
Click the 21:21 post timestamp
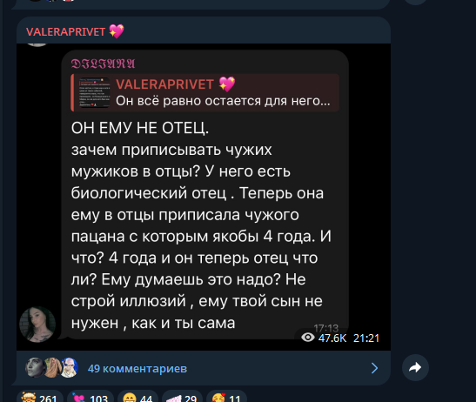pos(366,338)
